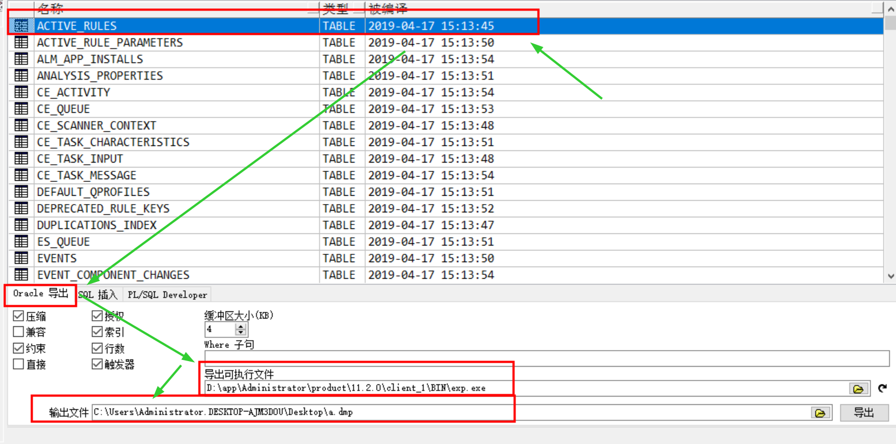This screenshot has width=896, height=444.
Task: Reset the export executable path
Action: coord(882,388)
